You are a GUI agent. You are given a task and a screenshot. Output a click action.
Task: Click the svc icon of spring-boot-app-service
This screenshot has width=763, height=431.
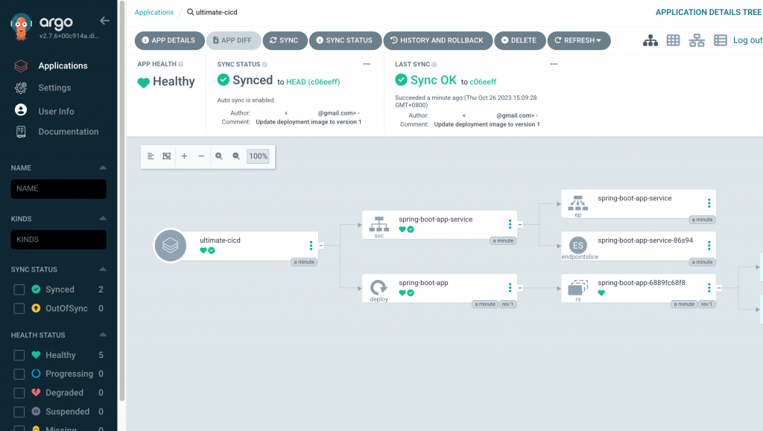pos(379,225)
